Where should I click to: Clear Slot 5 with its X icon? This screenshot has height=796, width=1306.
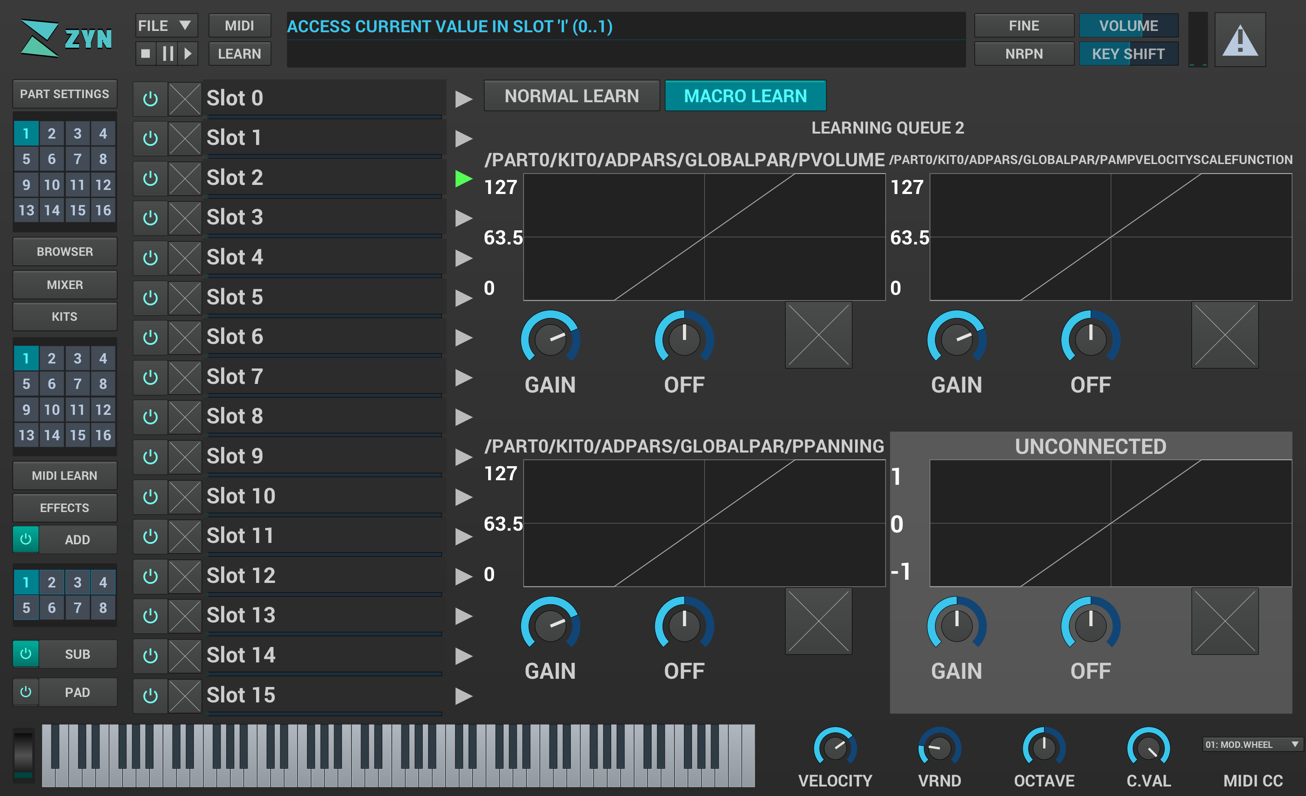pyautogui.click(x=185, y=298)
